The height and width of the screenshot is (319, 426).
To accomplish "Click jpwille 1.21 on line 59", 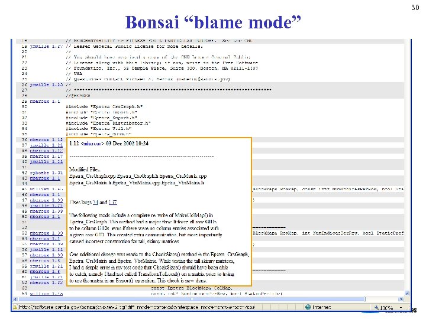I will [x=46, y=266].
